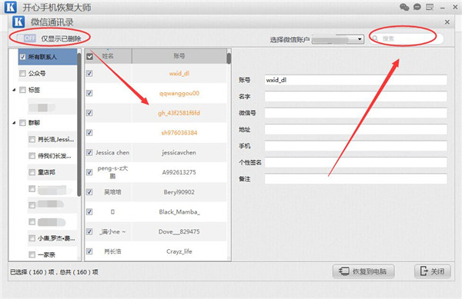Collapse the 标签 tree node

pos(14,90)
